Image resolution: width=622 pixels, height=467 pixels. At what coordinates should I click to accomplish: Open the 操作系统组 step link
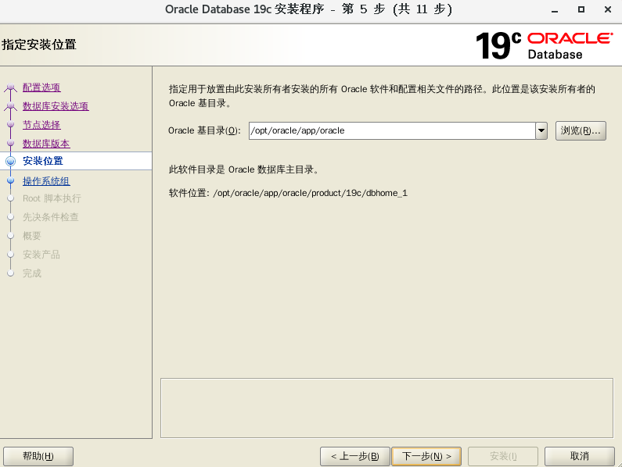pyautogui.click(x=46, y=181)
